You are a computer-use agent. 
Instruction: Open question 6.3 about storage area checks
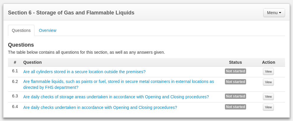point(116,97)
